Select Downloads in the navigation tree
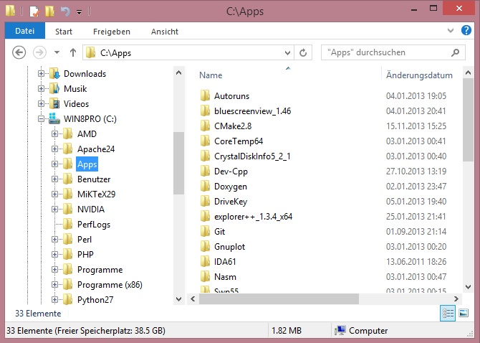The image size is (480, 343). pos(85,74)
